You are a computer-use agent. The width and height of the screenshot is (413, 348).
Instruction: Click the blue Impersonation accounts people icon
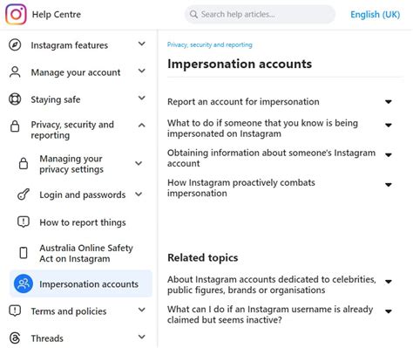24,283
